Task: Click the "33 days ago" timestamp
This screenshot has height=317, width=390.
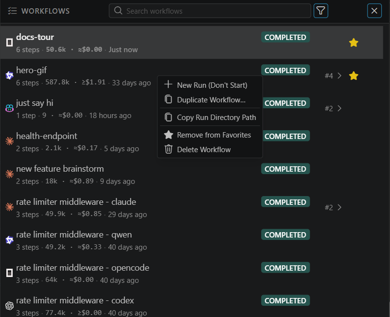Action: click(x=131, y=82)
